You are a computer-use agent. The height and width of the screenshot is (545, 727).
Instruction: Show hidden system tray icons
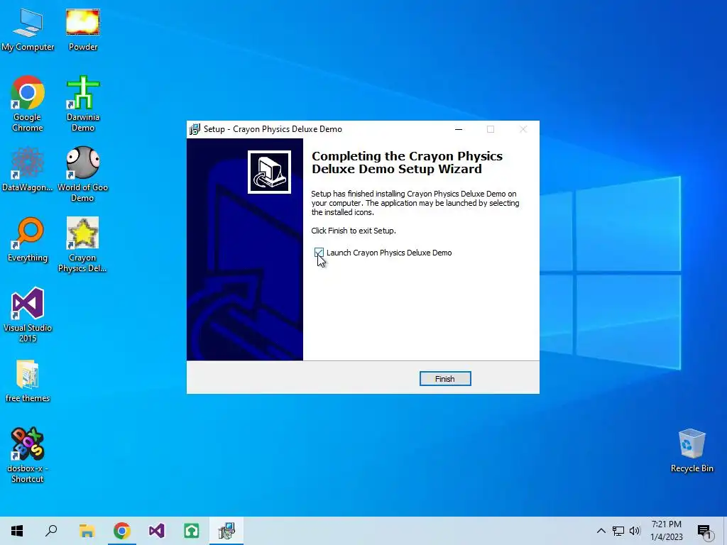[601, 531]
